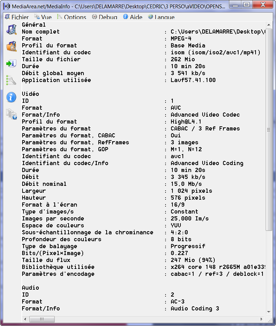Click the export sidebar icon with green arrow

coord(11,63)
